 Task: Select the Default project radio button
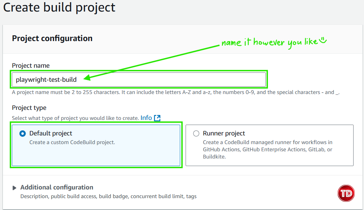click(x=23, y=134)
